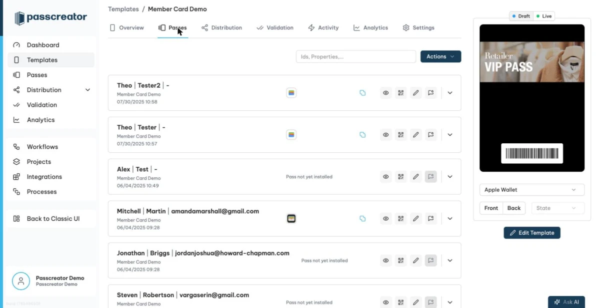
Task: Expand Mitchell Martin row chevron
Action: (450, 219)
